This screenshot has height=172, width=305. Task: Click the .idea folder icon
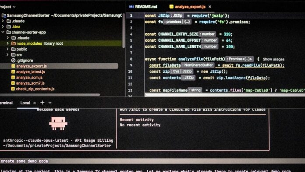click(x=9, y=26)
